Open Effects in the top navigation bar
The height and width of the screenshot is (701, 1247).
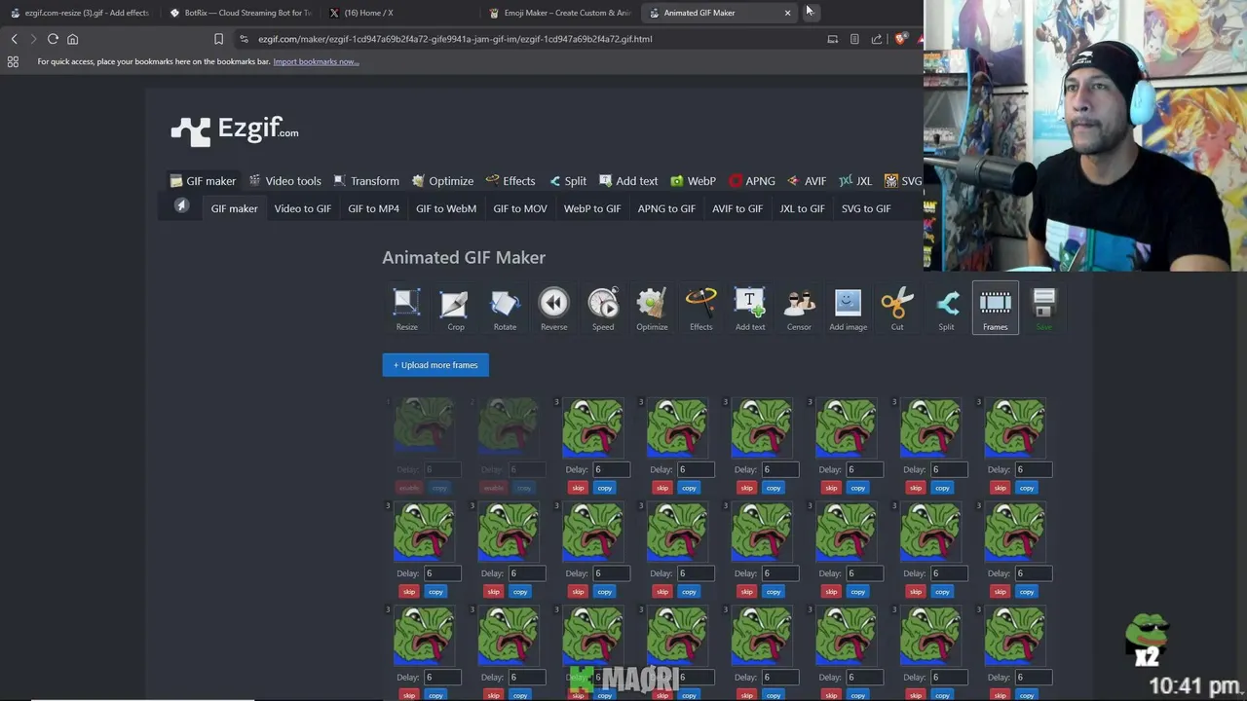pos(510,181)
